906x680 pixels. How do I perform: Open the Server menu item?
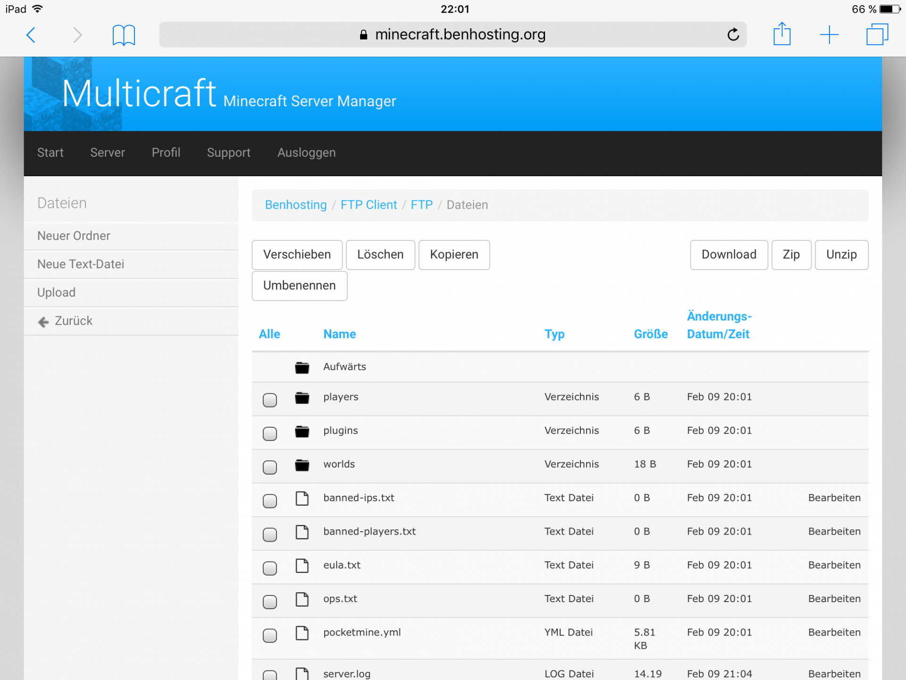(x=108, y=153)
